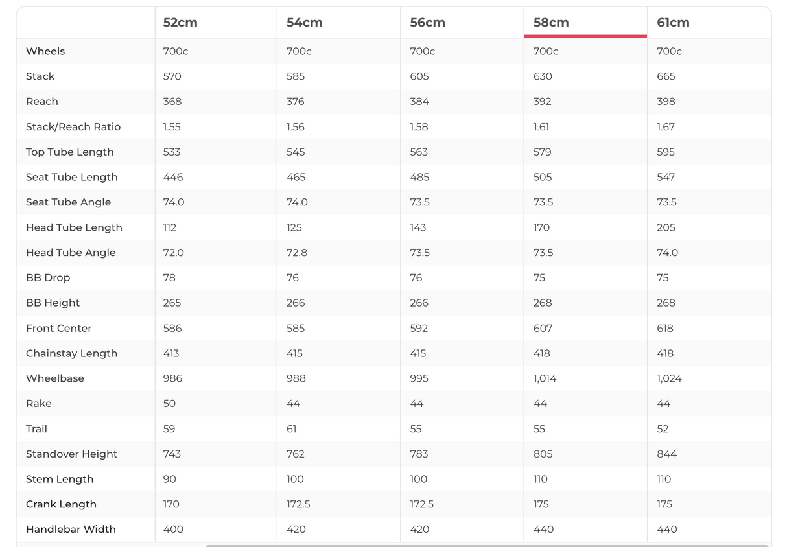Screen dimensions: 787x547
Task: Click the 72.8 head tube angle cell
Action: [x=297, y=253]
